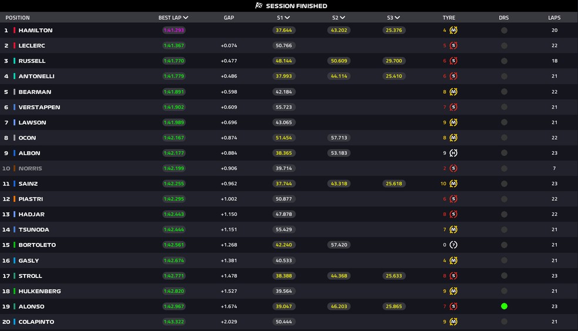This screenshot has height=331, width=578.
Task: Click Verstappen's soft tyre icon
Action: (453, 107)
